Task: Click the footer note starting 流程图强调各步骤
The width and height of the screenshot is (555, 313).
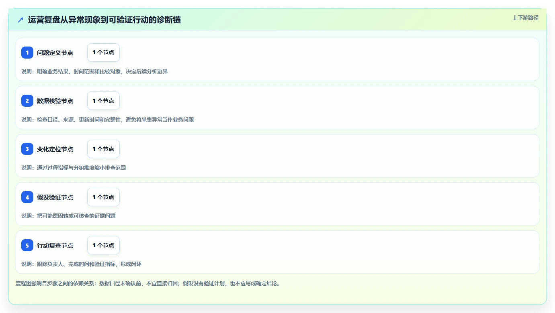Action: click(148, 283)
